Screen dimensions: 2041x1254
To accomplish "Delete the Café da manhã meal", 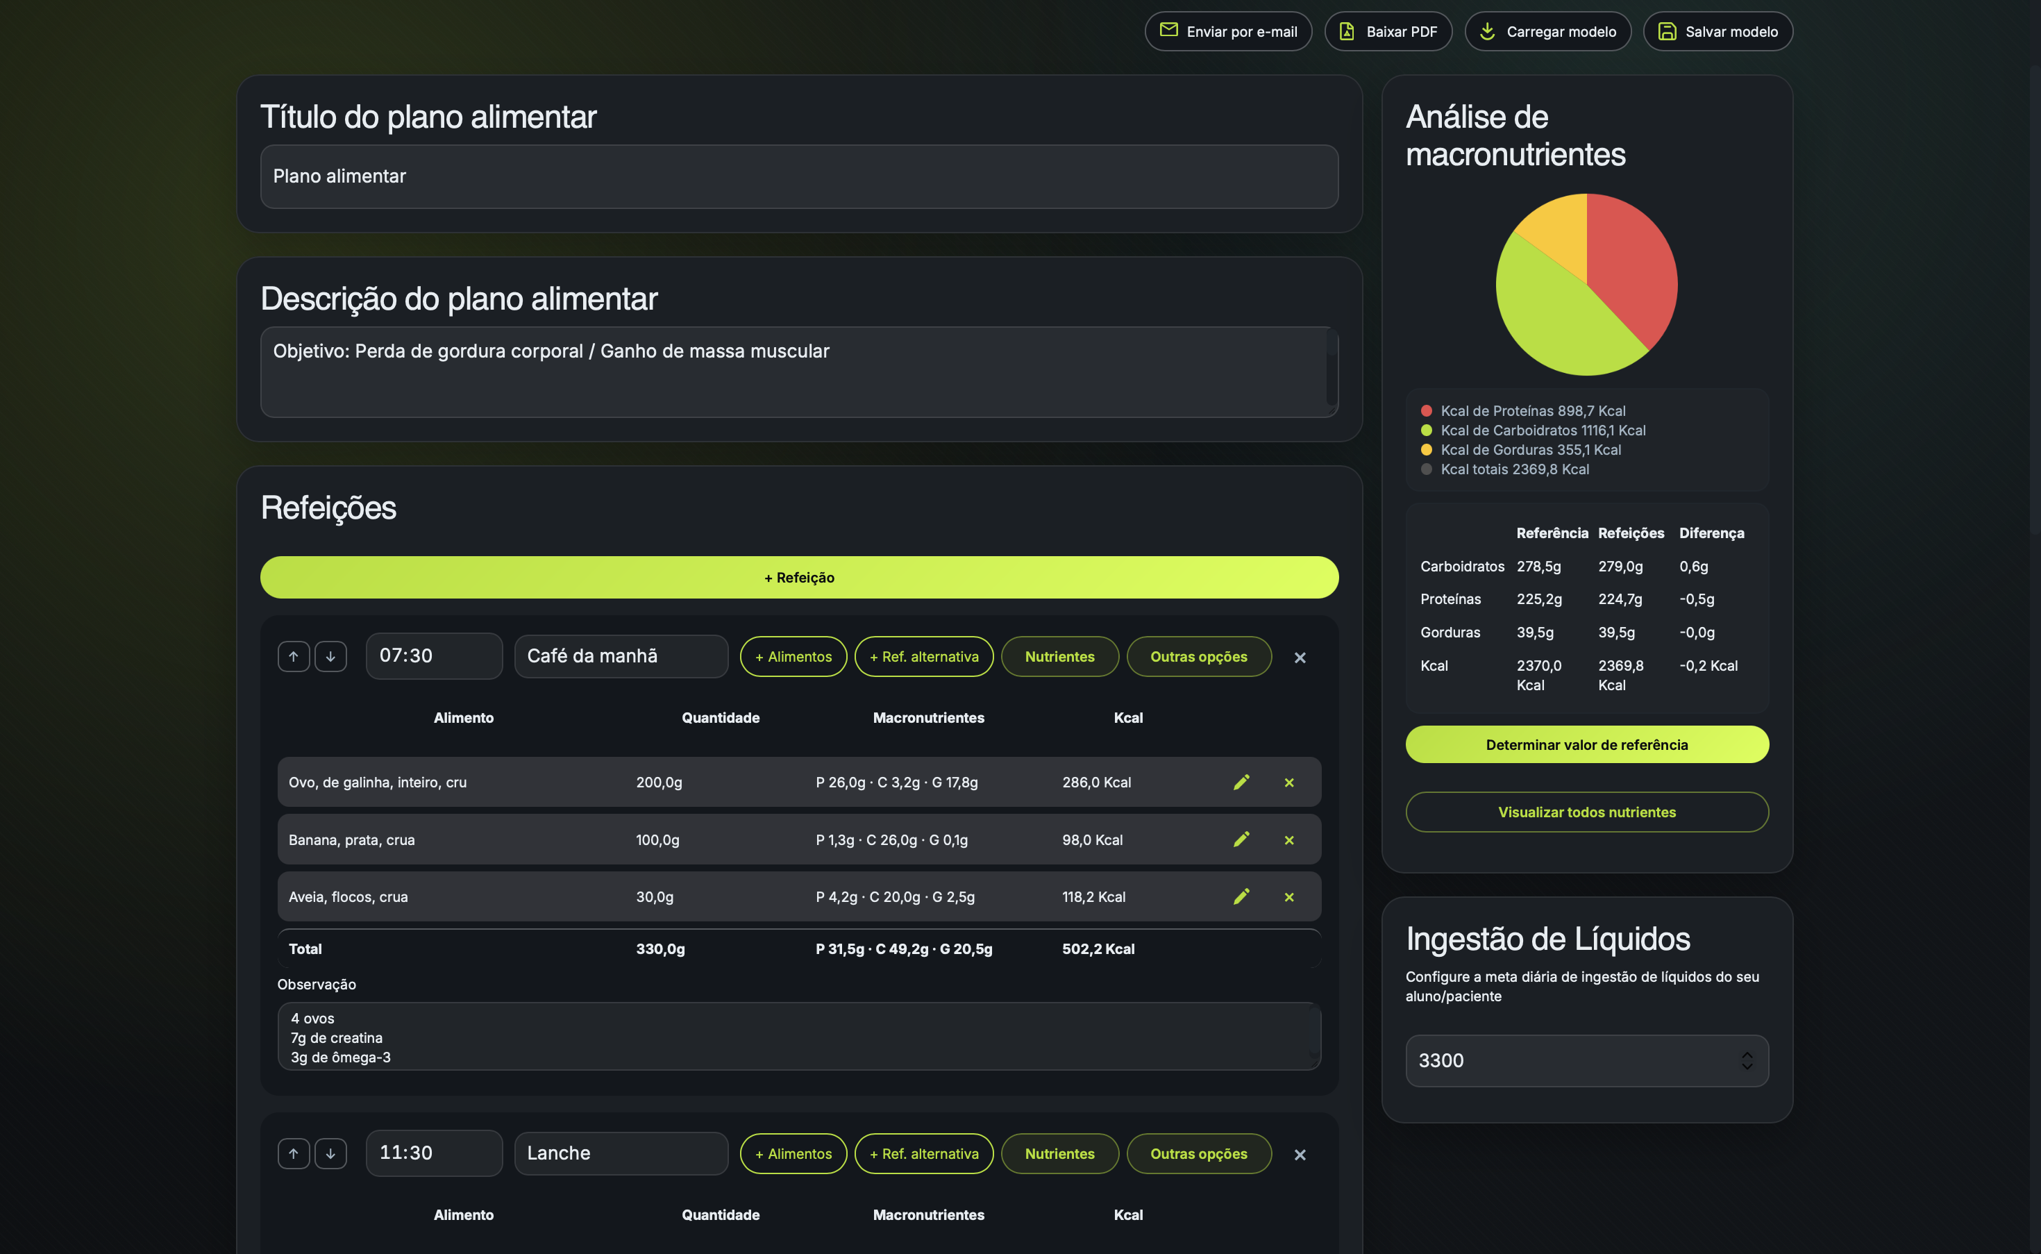I will pos(1300,658).
